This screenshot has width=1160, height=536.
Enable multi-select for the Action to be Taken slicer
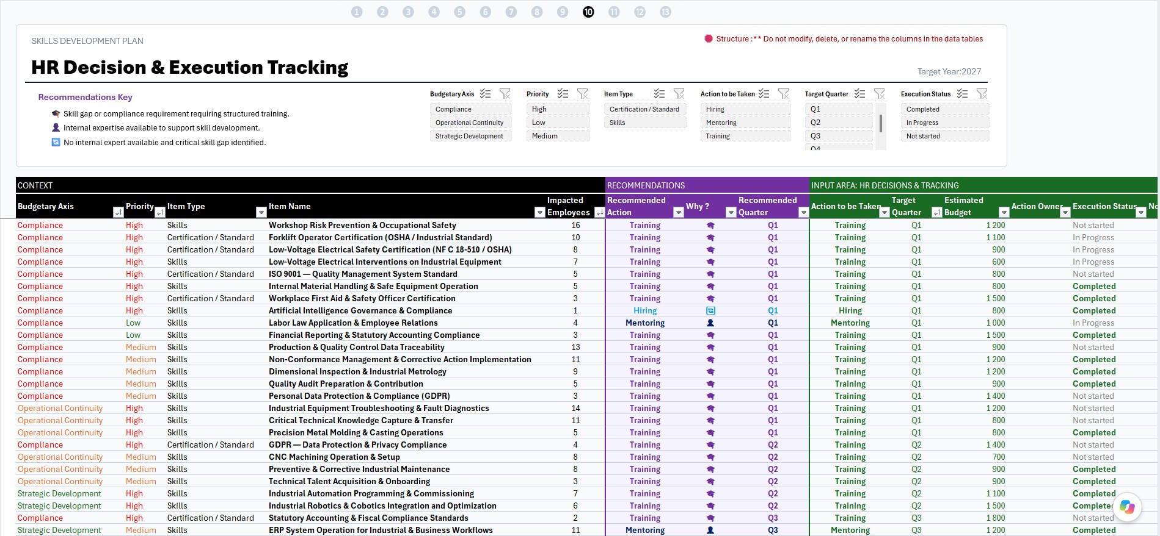pyautogui.click(x=764, y=93)
